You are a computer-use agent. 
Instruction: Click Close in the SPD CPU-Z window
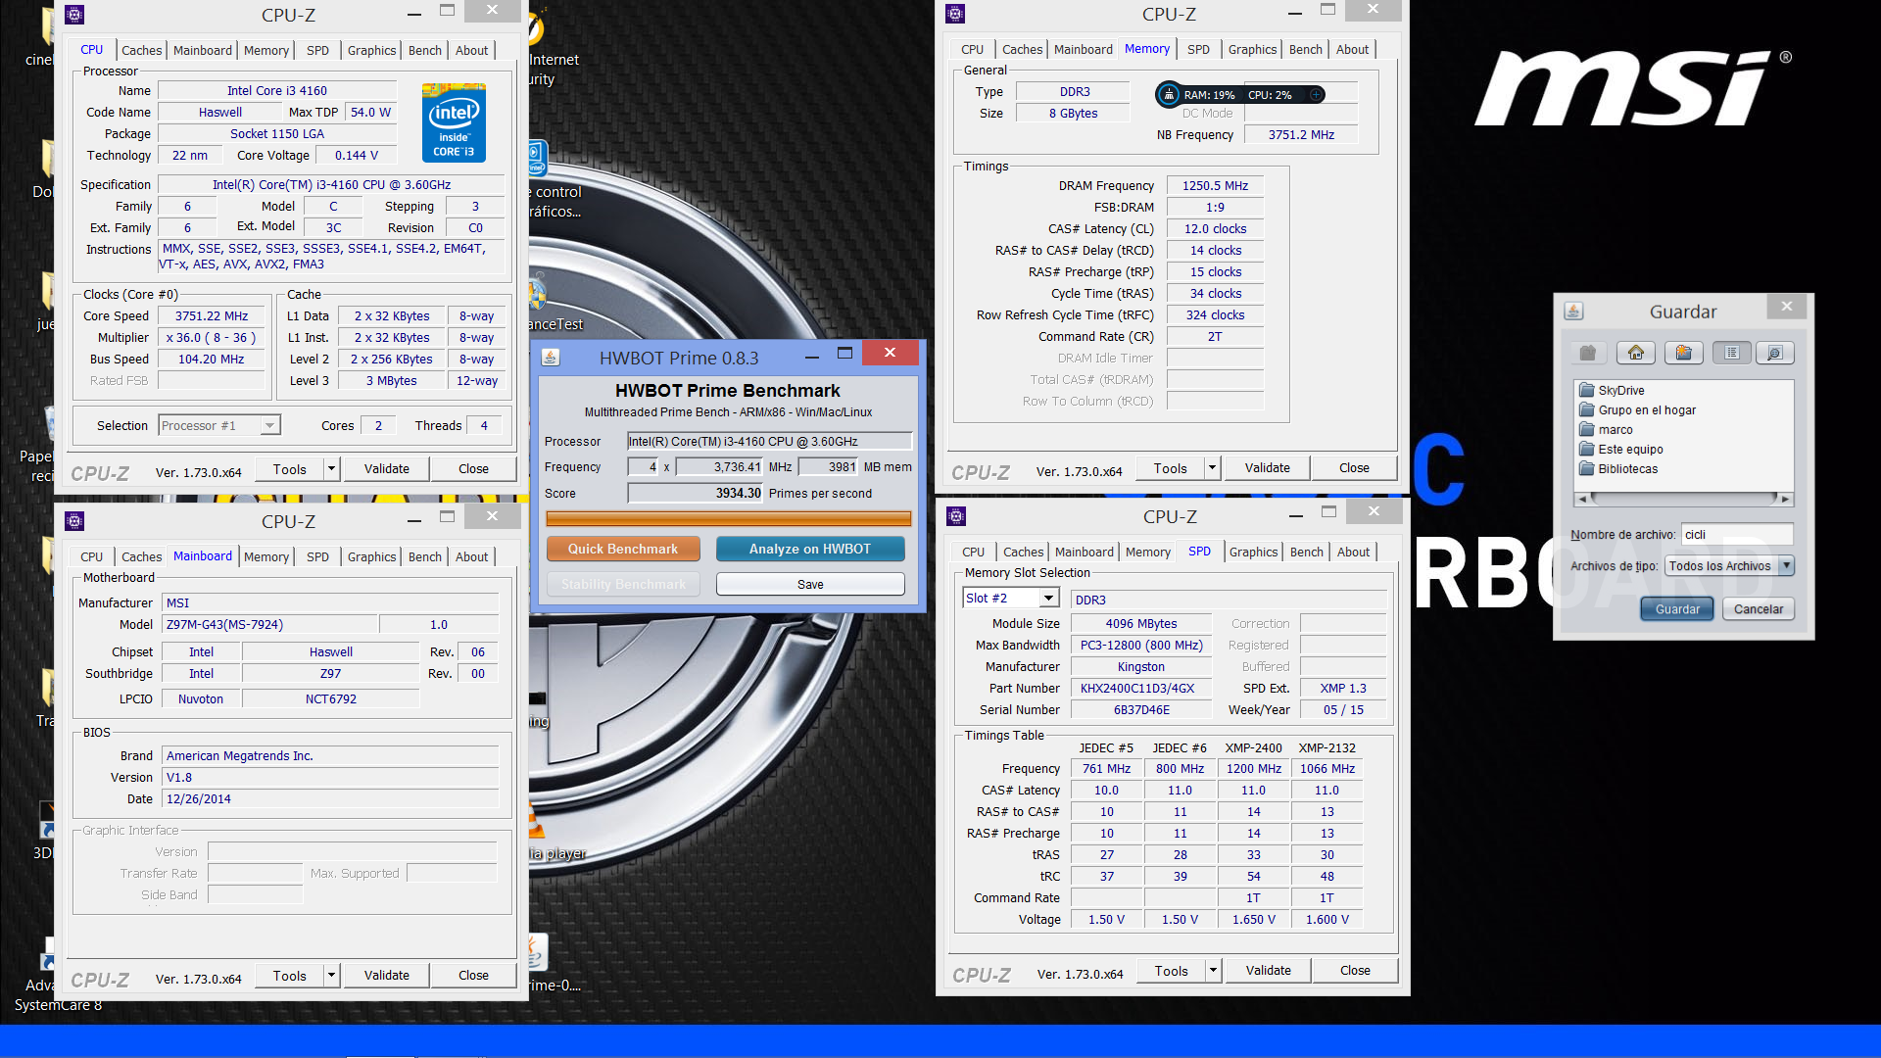coord(1355,970)
